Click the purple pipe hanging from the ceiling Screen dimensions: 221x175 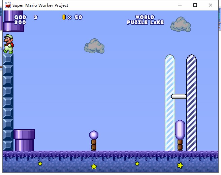[13, 21]
